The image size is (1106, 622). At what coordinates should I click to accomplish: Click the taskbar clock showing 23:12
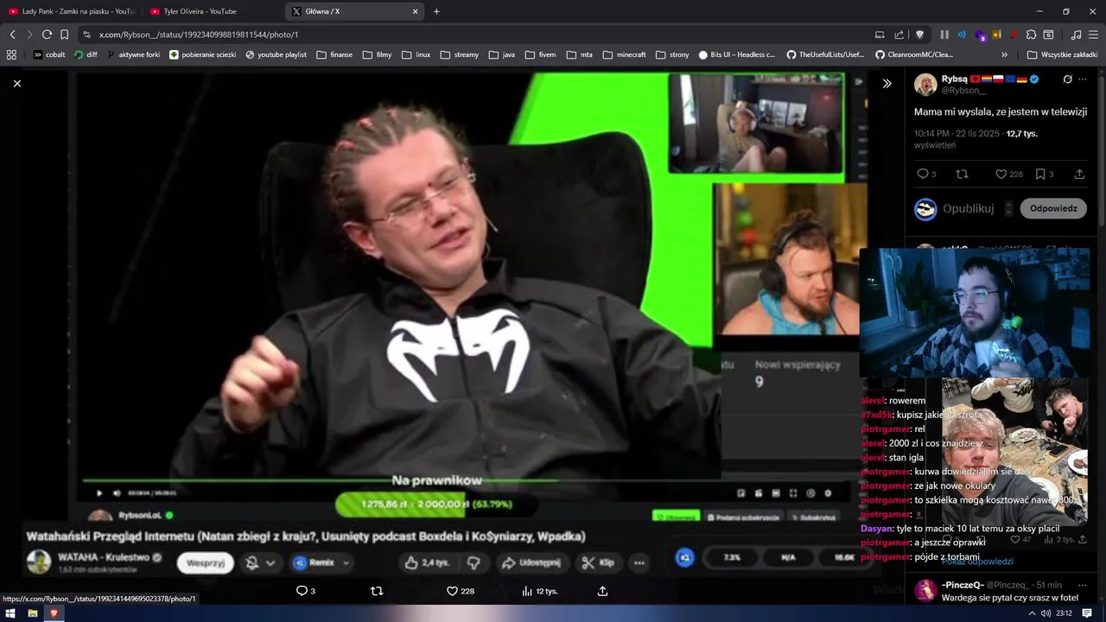pos(1064,613)
